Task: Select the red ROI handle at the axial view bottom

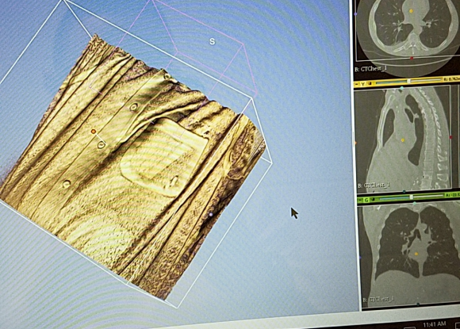Action: coord(412,59)
